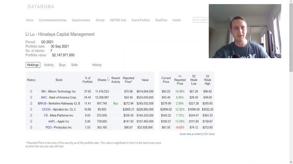The width and height of the screenshot is (293, 164).
Task: Sort by the Stock column header
Action: (59, 80)
